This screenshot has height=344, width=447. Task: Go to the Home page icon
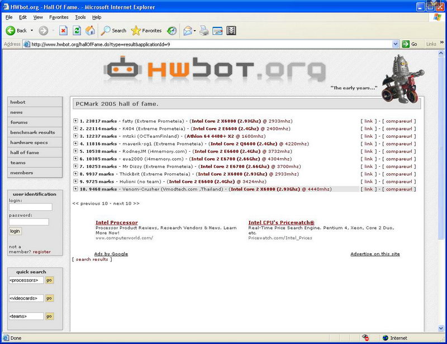coord(91,31)
